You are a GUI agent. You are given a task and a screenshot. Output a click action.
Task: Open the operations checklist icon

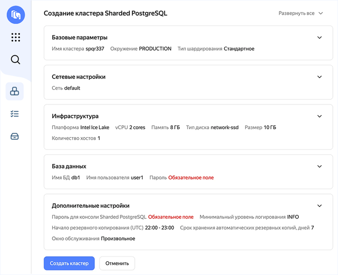(x=15, y=113)
